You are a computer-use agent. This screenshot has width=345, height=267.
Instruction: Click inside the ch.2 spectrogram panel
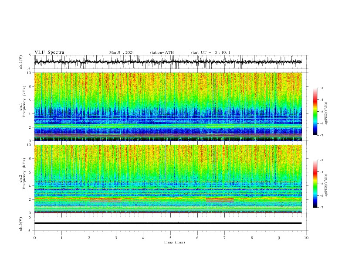click(x=168, y=179)
